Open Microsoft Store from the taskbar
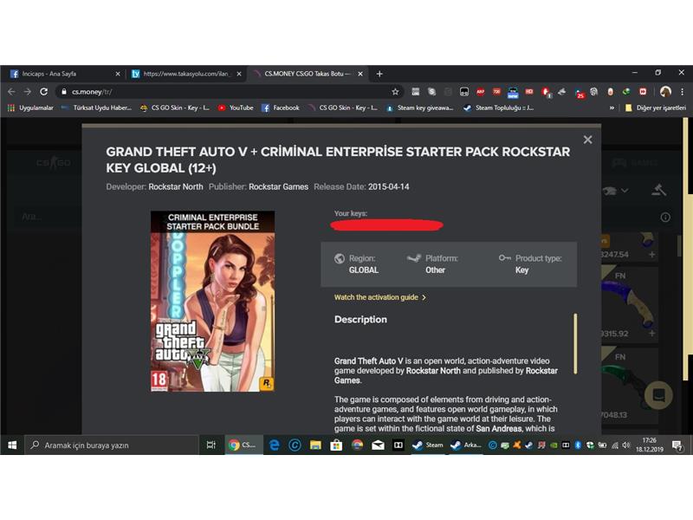This screenshot has width=693, height=520. 336,445
